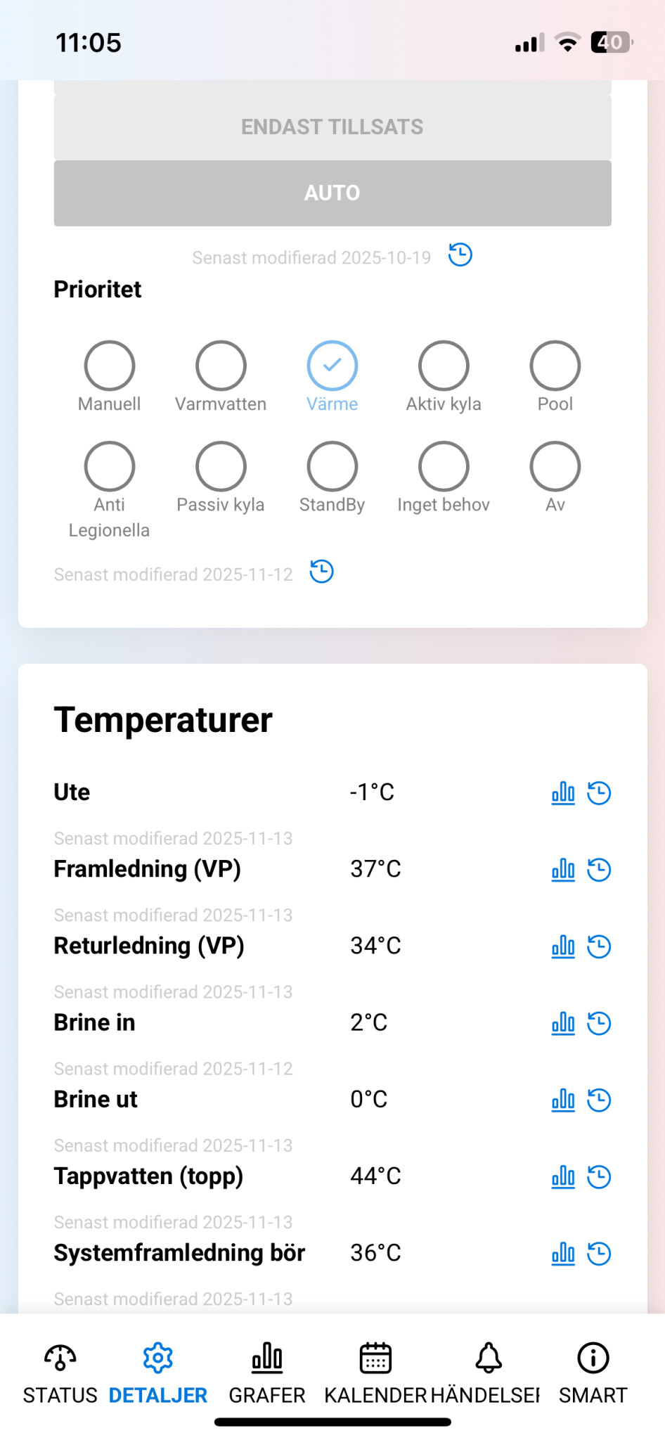This screenshot has width=665, height=1440.
Task: Open graph for Systemframledning bör
Action: point(563,1253)
